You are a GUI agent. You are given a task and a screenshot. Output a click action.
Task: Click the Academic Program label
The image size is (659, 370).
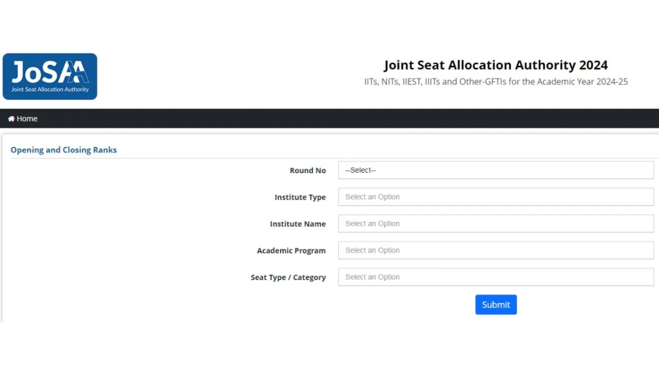coord(291,251)
